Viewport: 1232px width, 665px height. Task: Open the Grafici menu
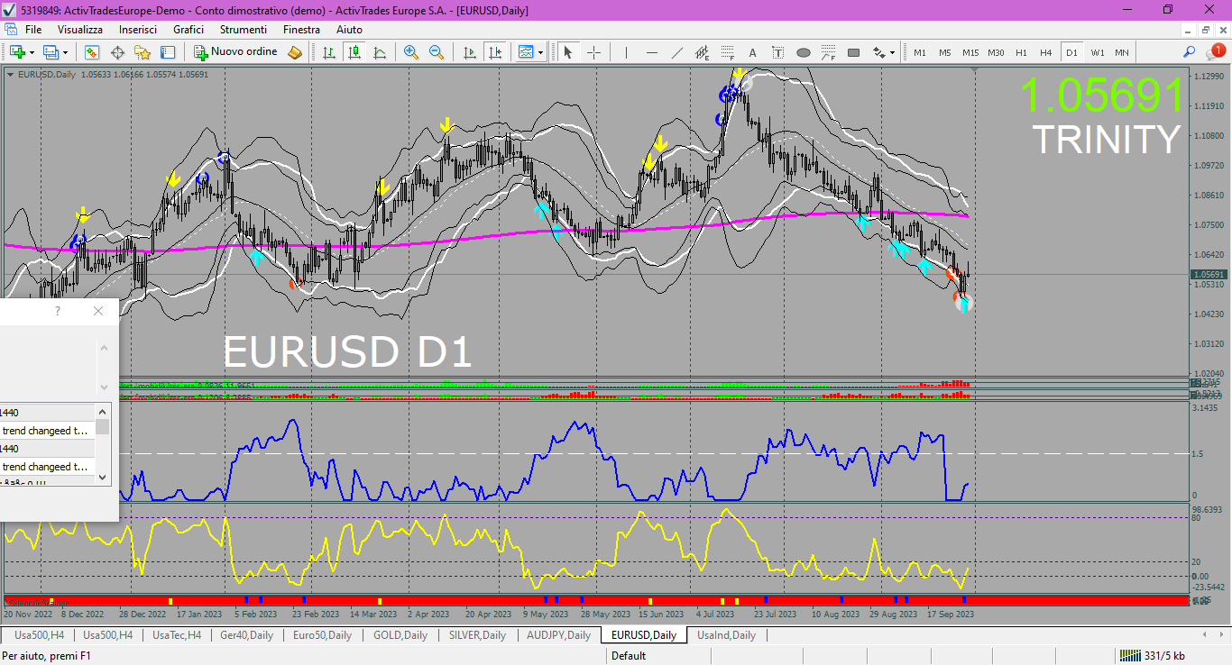click(x=188, y=30)
